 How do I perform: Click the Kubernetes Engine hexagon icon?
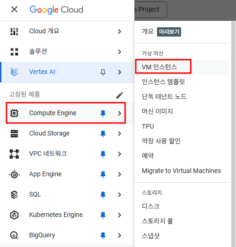[x=14, y=215]
